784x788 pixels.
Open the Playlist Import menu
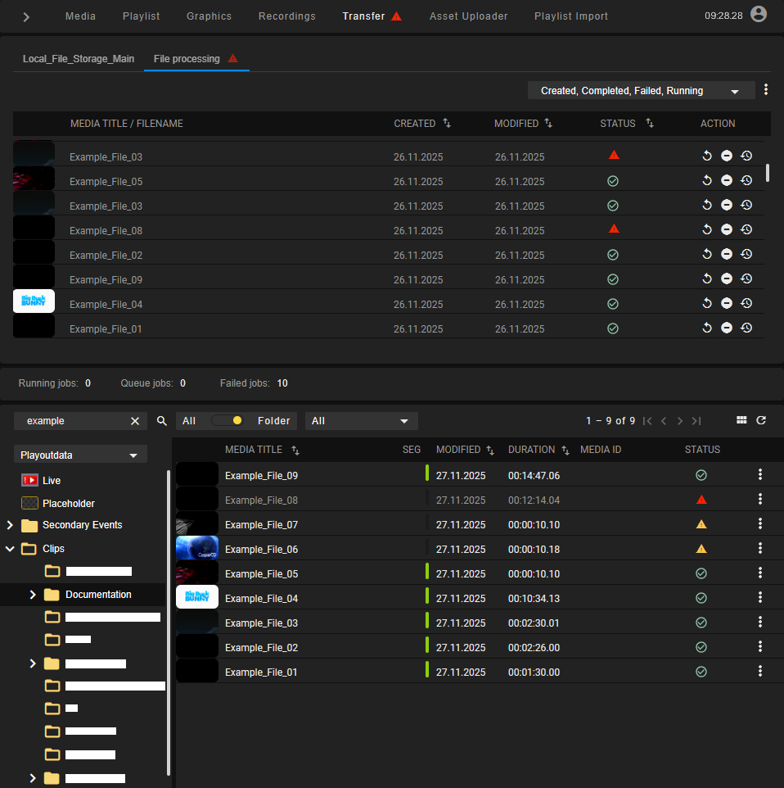[x=570, y=16]
